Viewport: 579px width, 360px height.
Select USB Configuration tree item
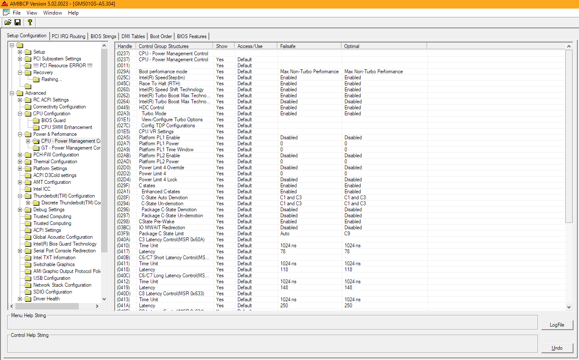[52, 278]
